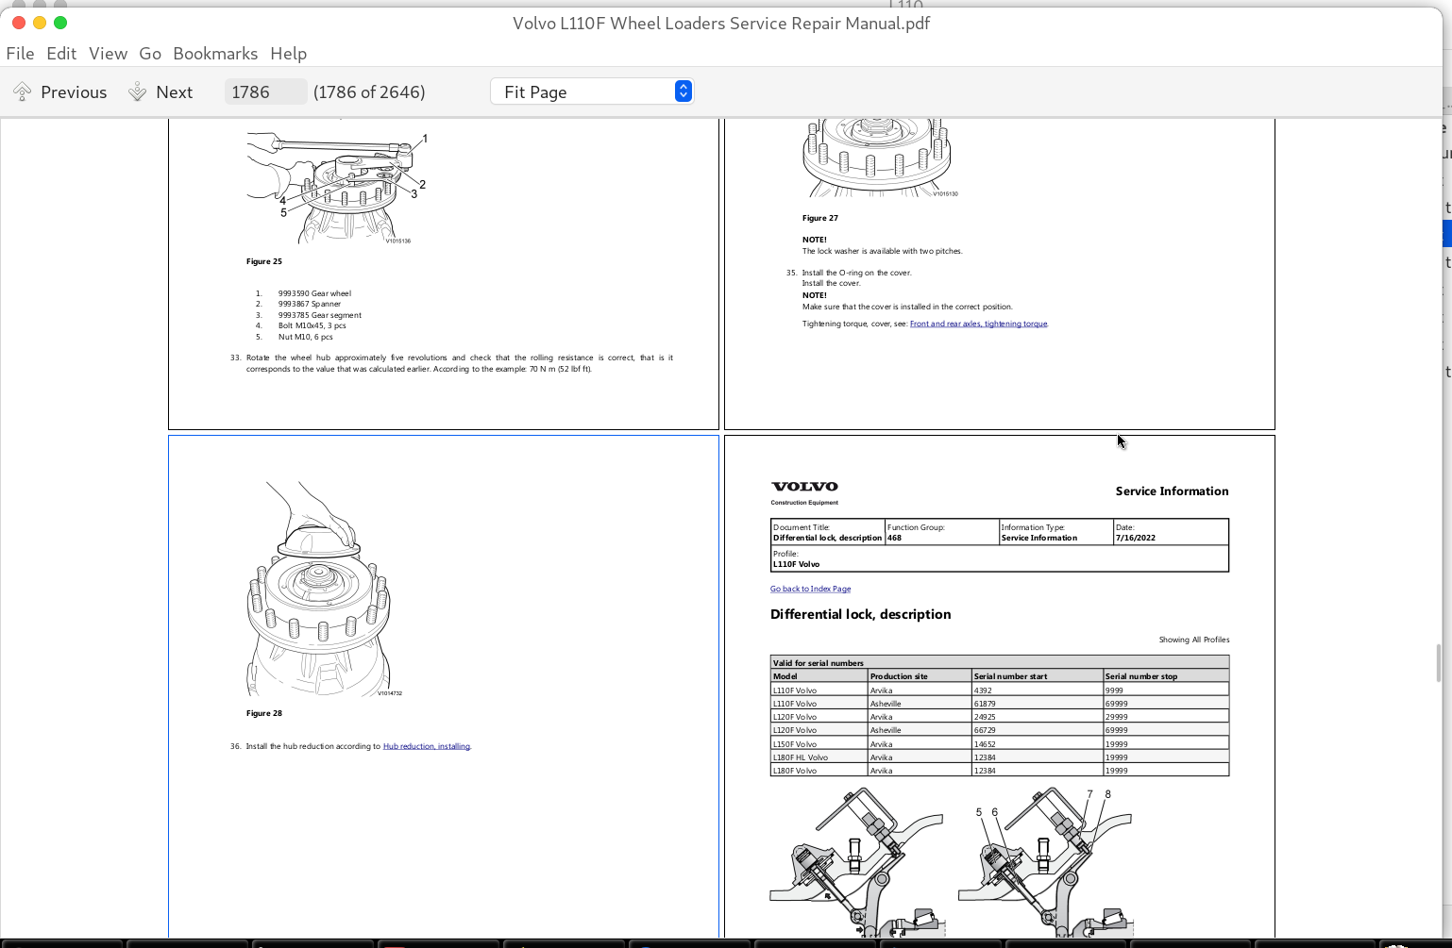Click the Next button label
Image resolution: width=1452 pixels, height=948 pixels.
[x=176, y=91]
